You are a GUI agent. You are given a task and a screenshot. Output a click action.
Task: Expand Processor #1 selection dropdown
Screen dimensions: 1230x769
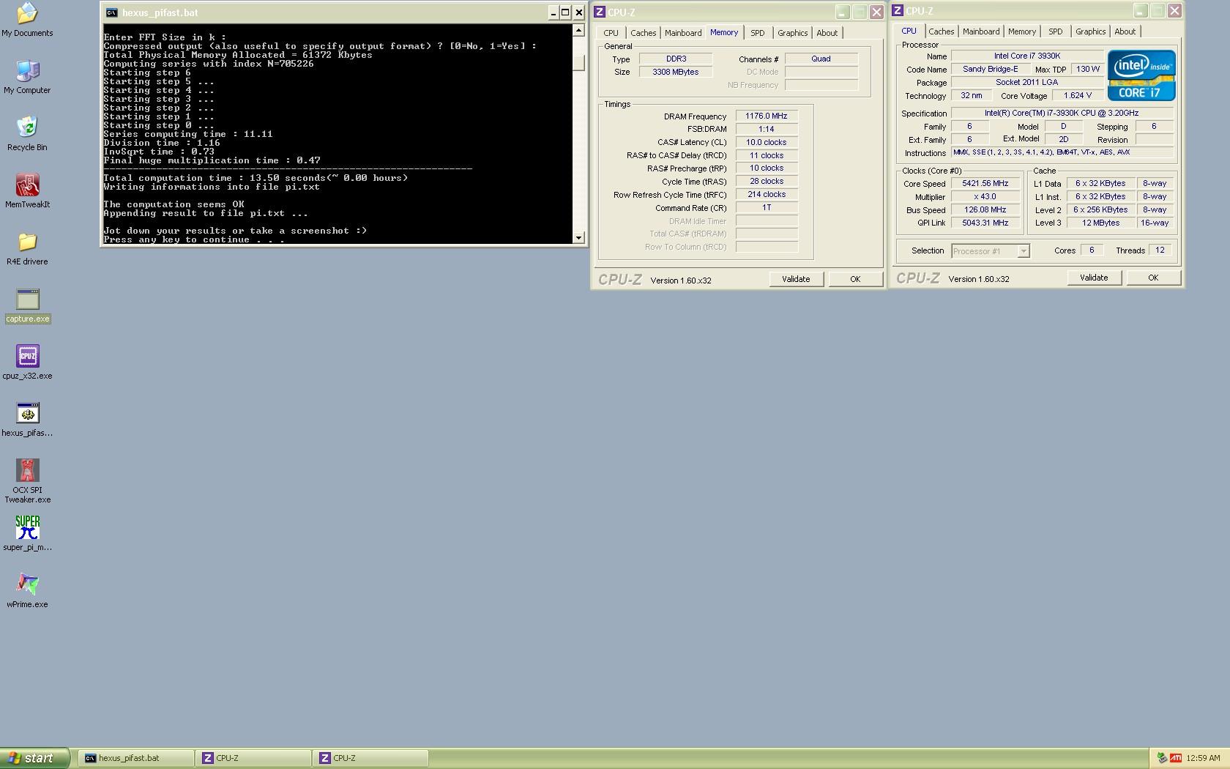pos(1024,251)
